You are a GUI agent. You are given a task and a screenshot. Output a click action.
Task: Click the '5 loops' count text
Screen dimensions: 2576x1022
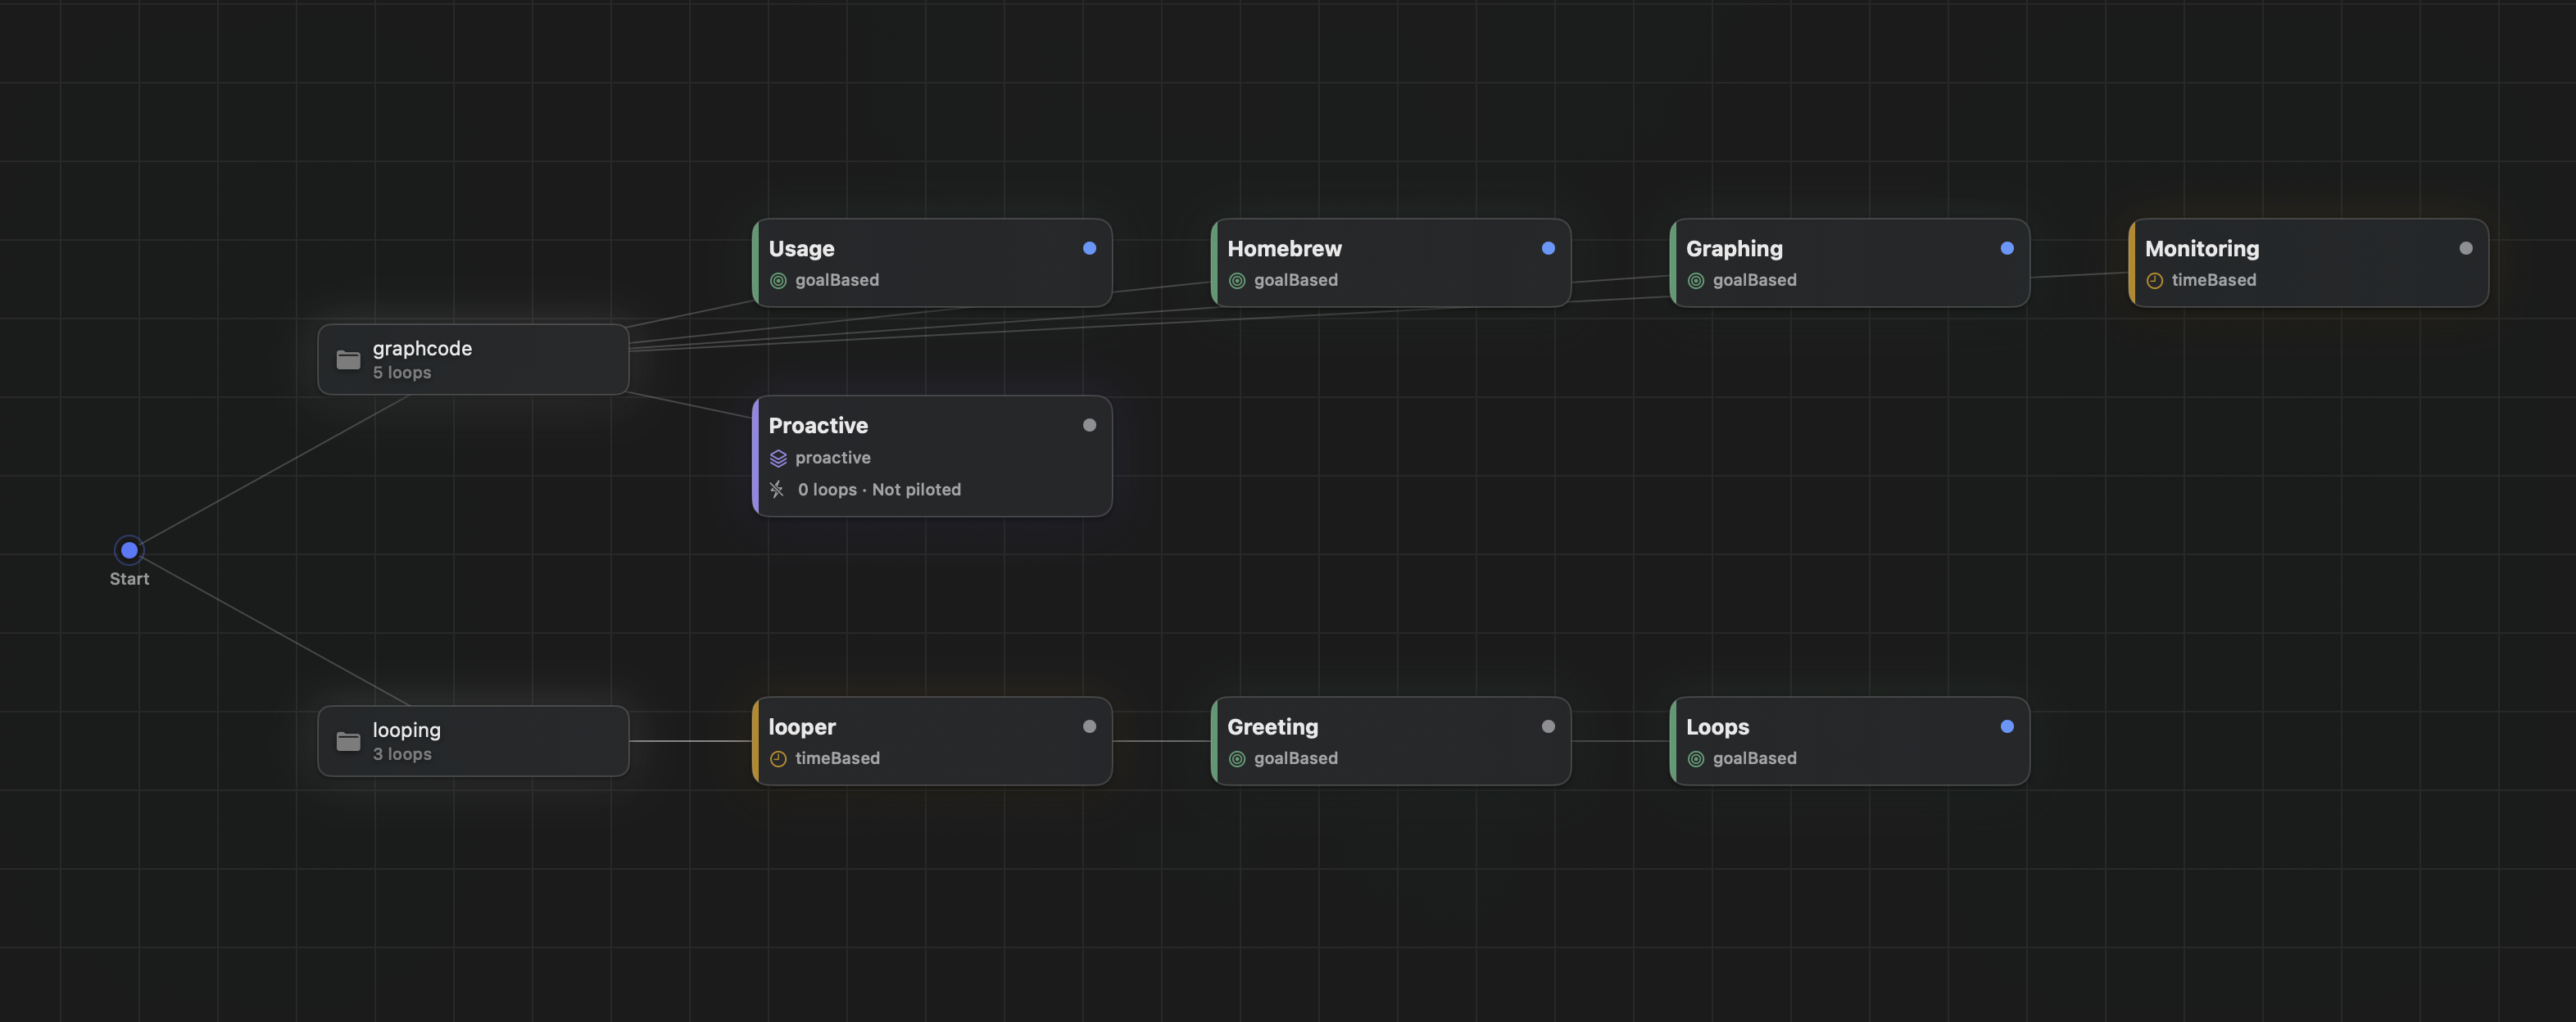click(x=402, y=373)
